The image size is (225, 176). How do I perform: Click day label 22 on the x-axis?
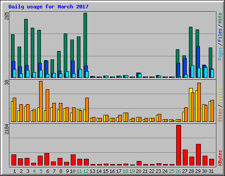click(152, 171)
